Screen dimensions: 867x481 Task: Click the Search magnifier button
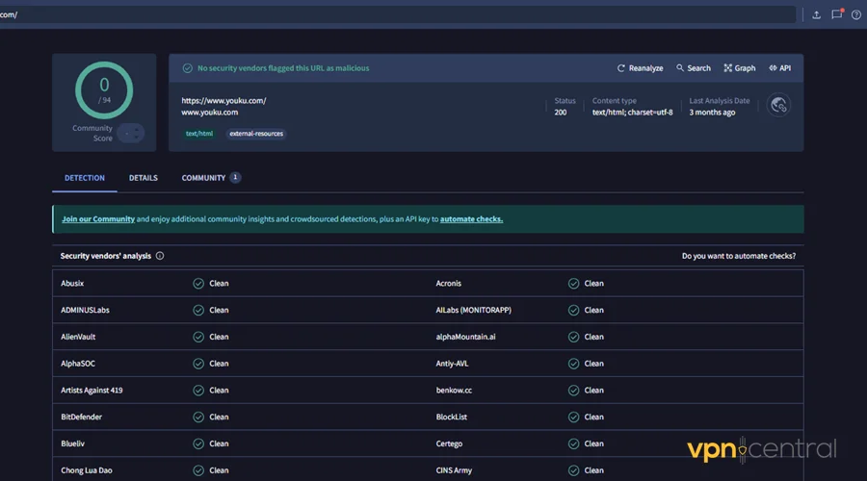693,68
